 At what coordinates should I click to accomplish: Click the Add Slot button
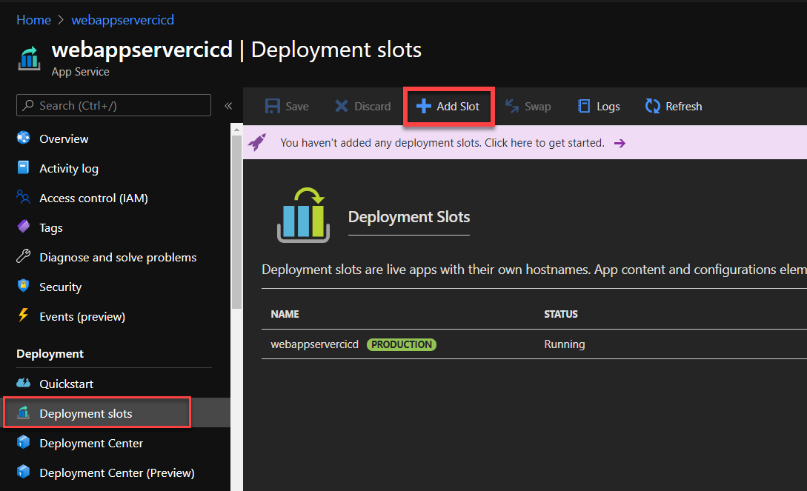tap(448, 106)
